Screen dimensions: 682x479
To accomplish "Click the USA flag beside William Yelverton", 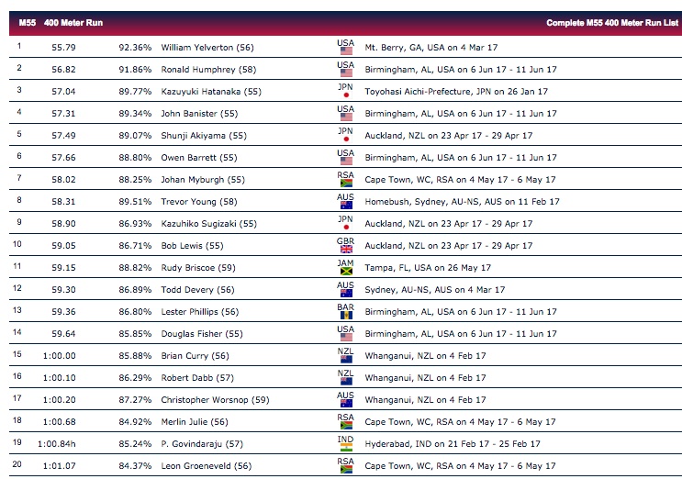I will coord(346,50).
